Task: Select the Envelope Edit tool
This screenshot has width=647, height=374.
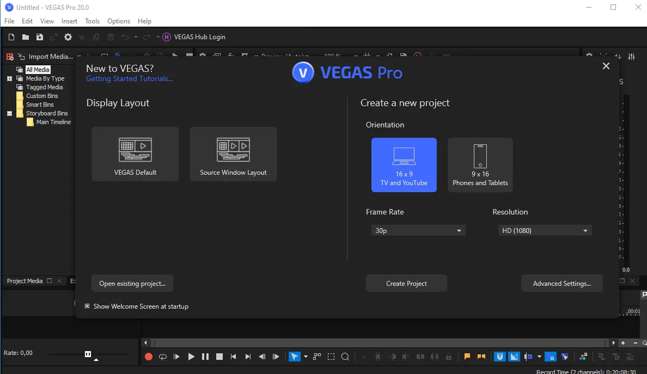Action: 317,357
